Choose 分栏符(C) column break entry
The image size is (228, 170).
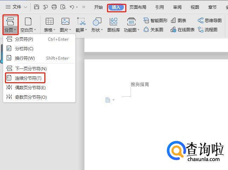pos(24,49)
